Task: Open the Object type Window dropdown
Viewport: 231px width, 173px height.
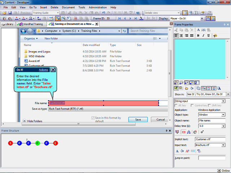Action: click(x=223, y=115)
